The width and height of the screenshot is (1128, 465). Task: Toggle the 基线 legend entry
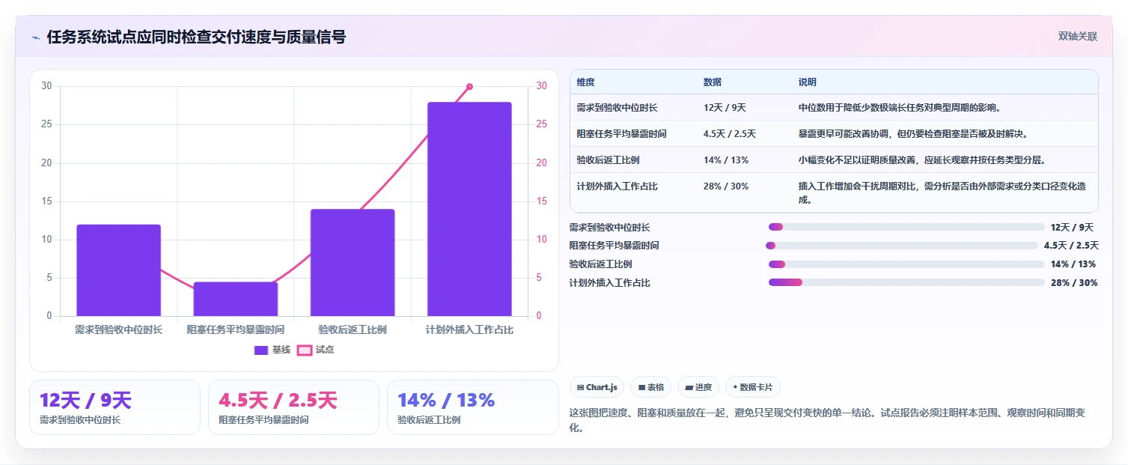(272, 350)
